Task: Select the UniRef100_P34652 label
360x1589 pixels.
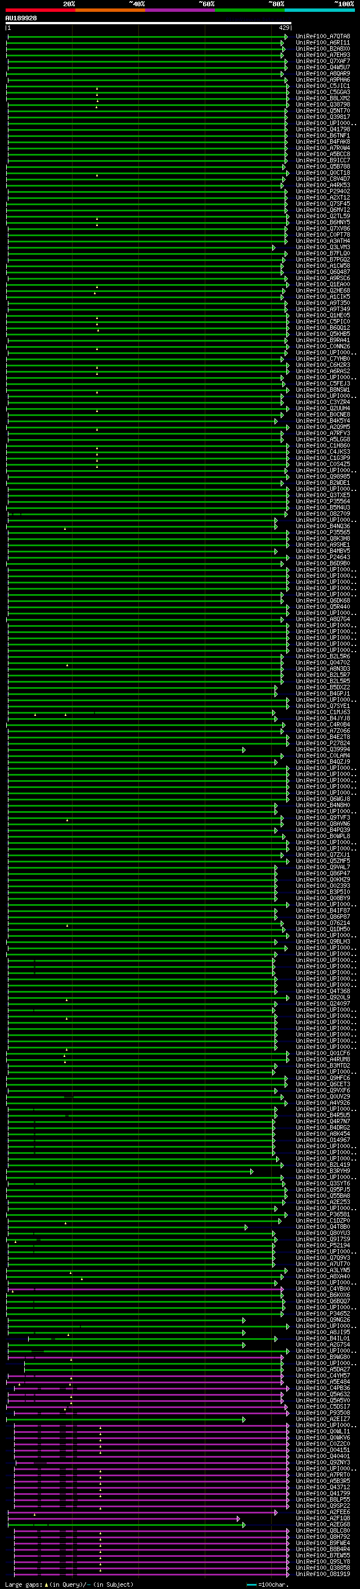Action: pos(323,1313)
